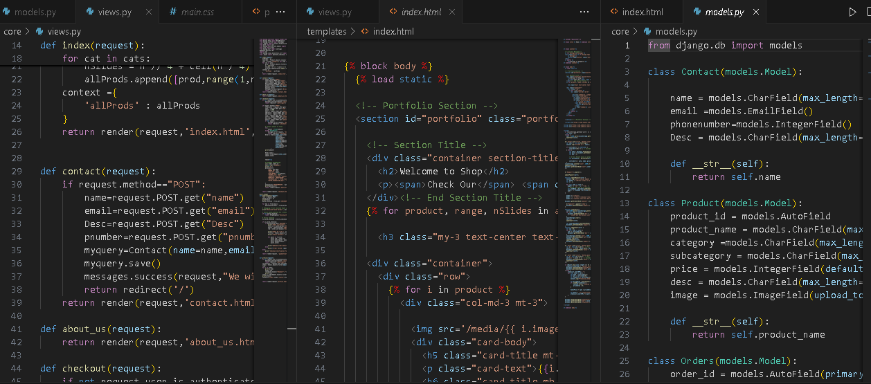Select the partially hidden tab after main.css
This screenshot has width=871, height=384.
pyautogui.click(x=262, y=12)
